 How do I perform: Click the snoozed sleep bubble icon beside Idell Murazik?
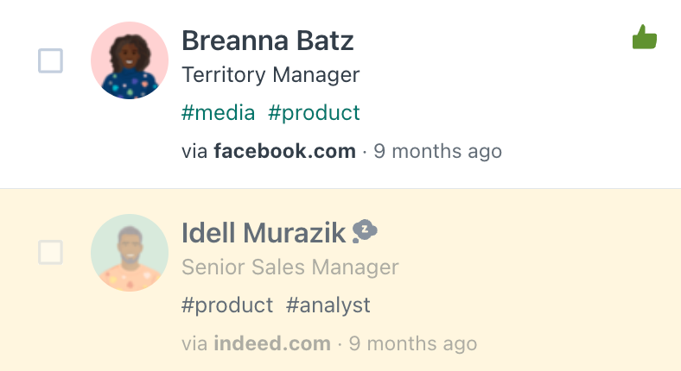(x=365, y=231)
